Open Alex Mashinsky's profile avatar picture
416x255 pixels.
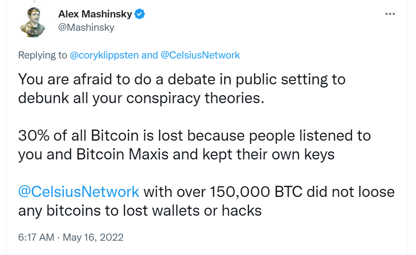[33, 23]
